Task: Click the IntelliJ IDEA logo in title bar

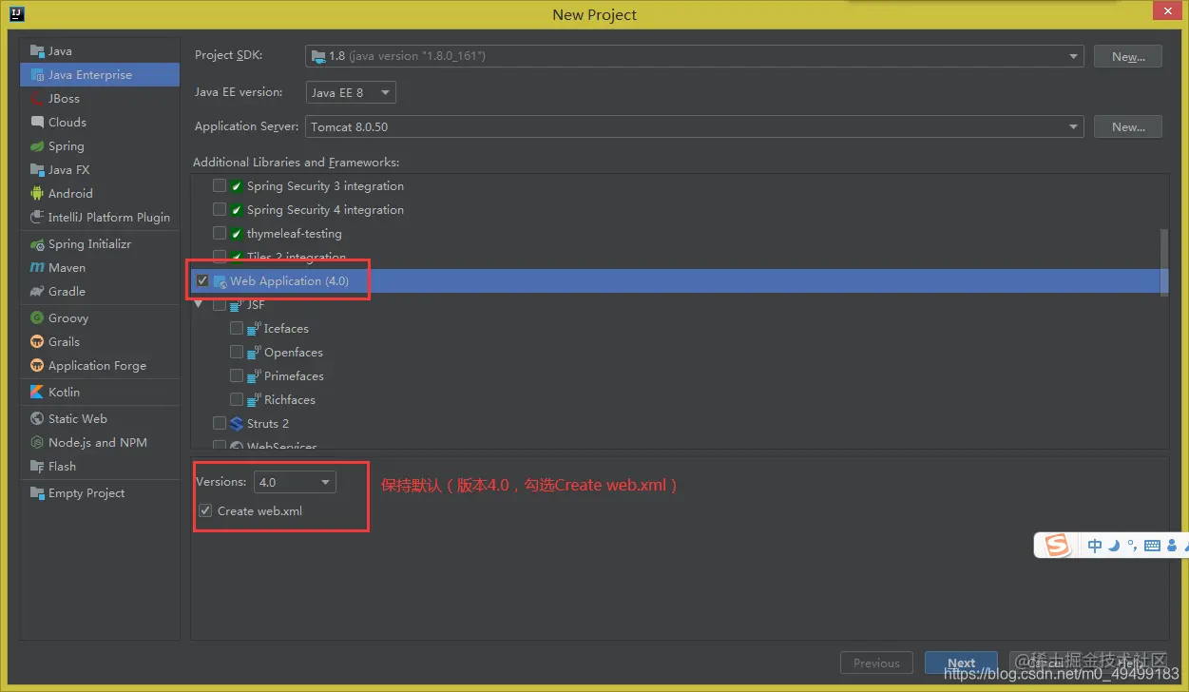Action: [x=17, y=13]
